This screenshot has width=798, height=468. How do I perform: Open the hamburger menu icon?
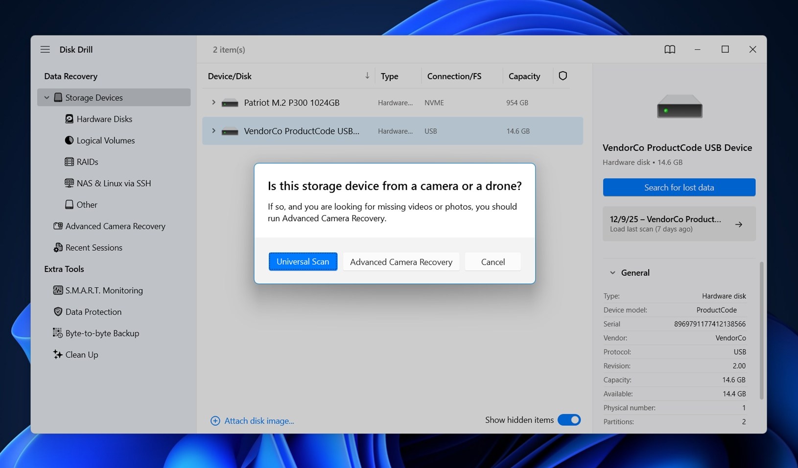pos(45,49)
